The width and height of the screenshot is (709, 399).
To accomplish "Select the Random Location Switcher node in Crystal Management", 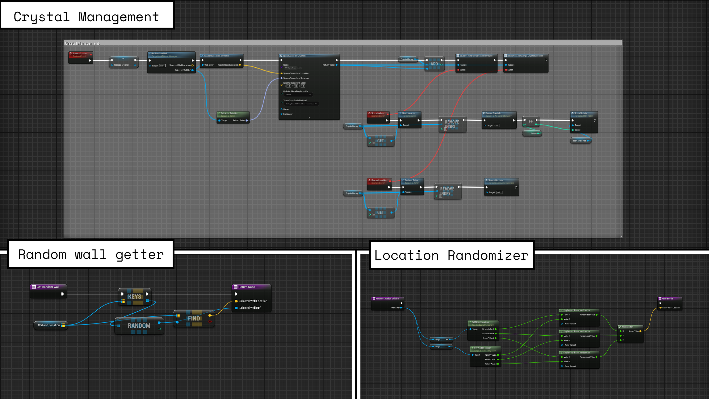I will tap(221, 61).
